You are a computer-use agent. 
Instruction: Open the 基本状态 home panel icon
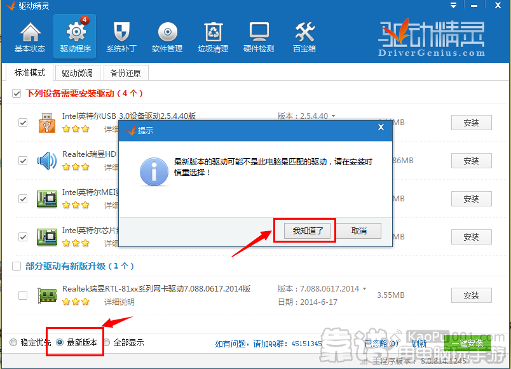click(x=29, y=36)
